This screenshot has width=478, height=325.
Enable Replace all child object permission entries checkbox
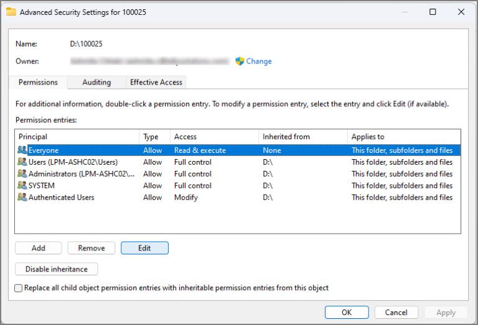(x=19, y=288)
